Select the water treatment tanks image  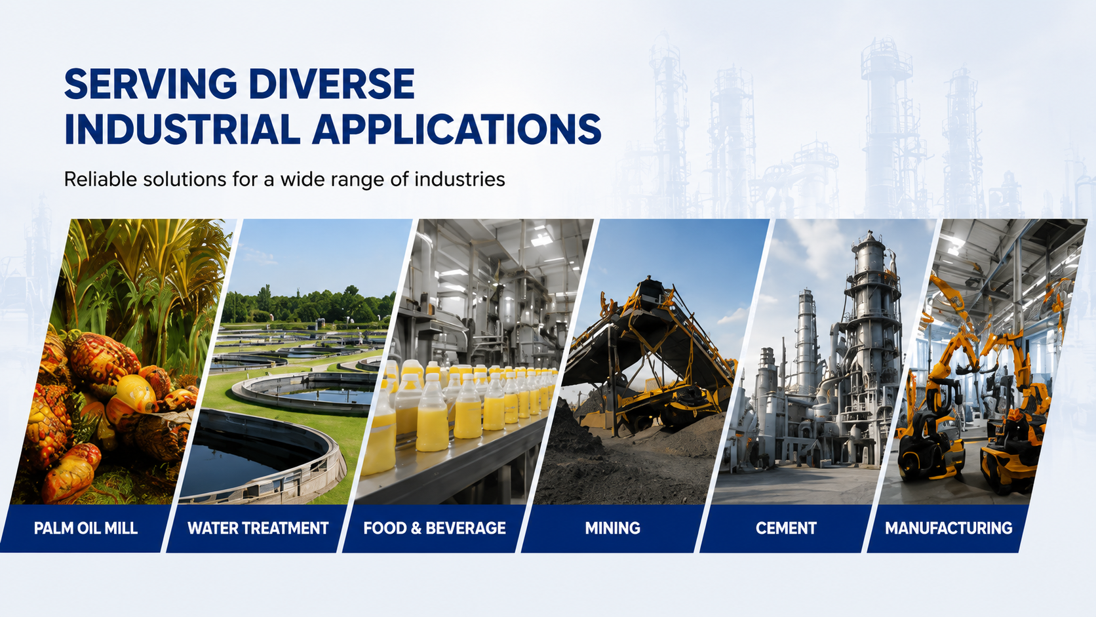295,362
